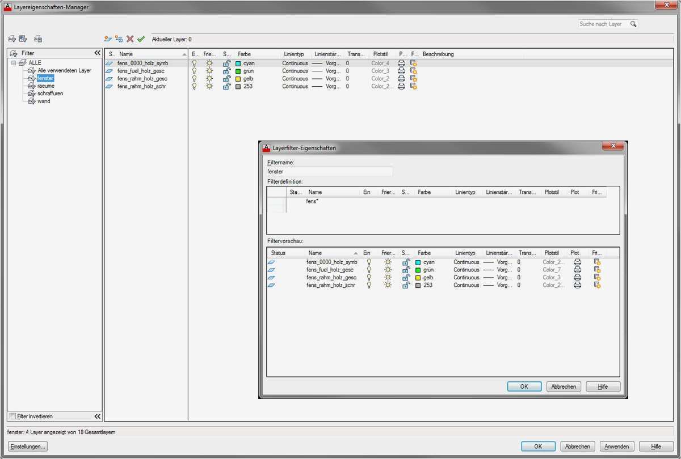This screenshot has width=681, height=459.
Task: Click plot printer icon for fens_0000_holz_symb in main list
Action: [402, 63]
